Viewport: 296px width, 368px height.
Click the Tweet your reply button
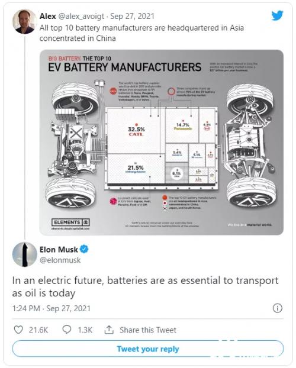click(148, 348)
